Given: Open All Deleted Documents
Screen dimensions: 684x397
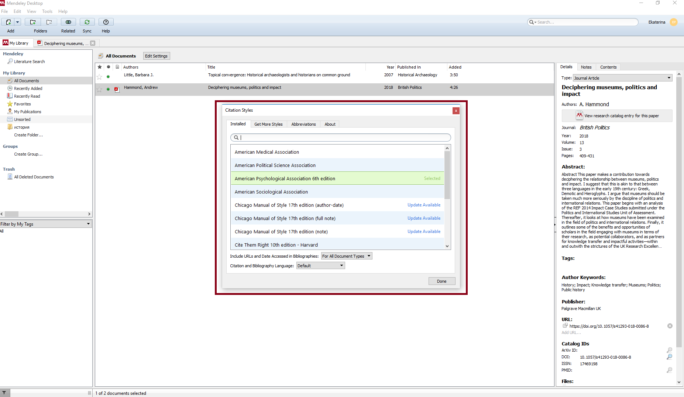Looking at the screenshot, I should tap(34, 177).
